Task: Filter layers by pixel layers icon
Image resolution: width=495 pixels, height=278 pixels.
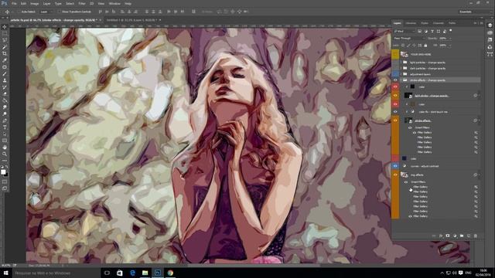Action: 419,31
